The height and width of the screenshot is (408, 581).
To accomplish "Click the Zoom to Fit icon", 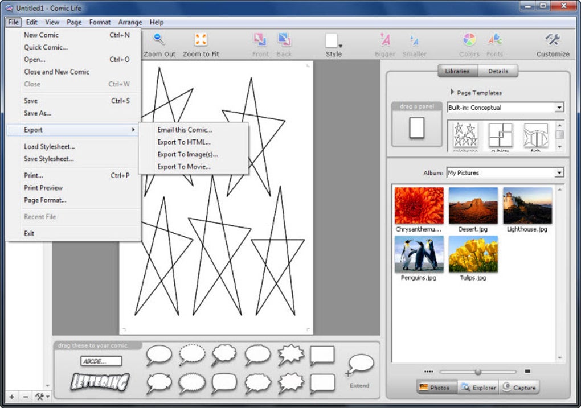I will pyautogui.click(x=201, y=39).
